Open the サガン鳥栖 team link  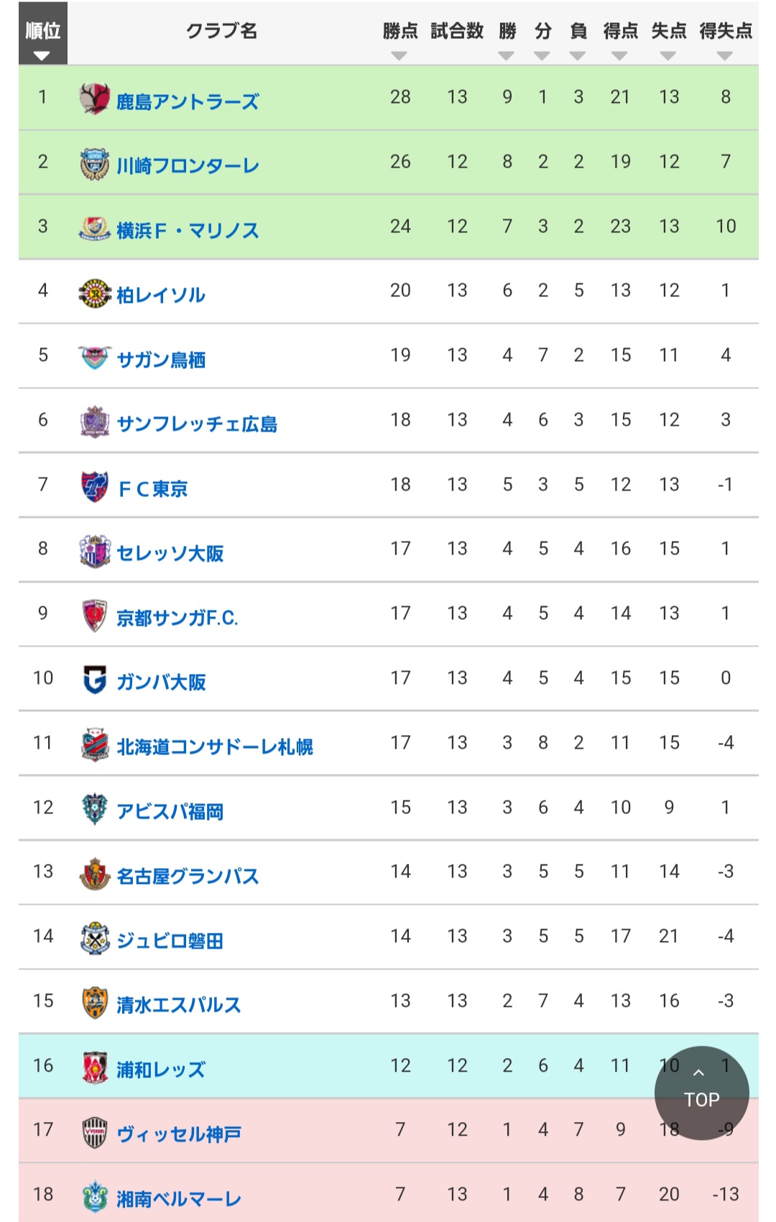coord(161,359)
